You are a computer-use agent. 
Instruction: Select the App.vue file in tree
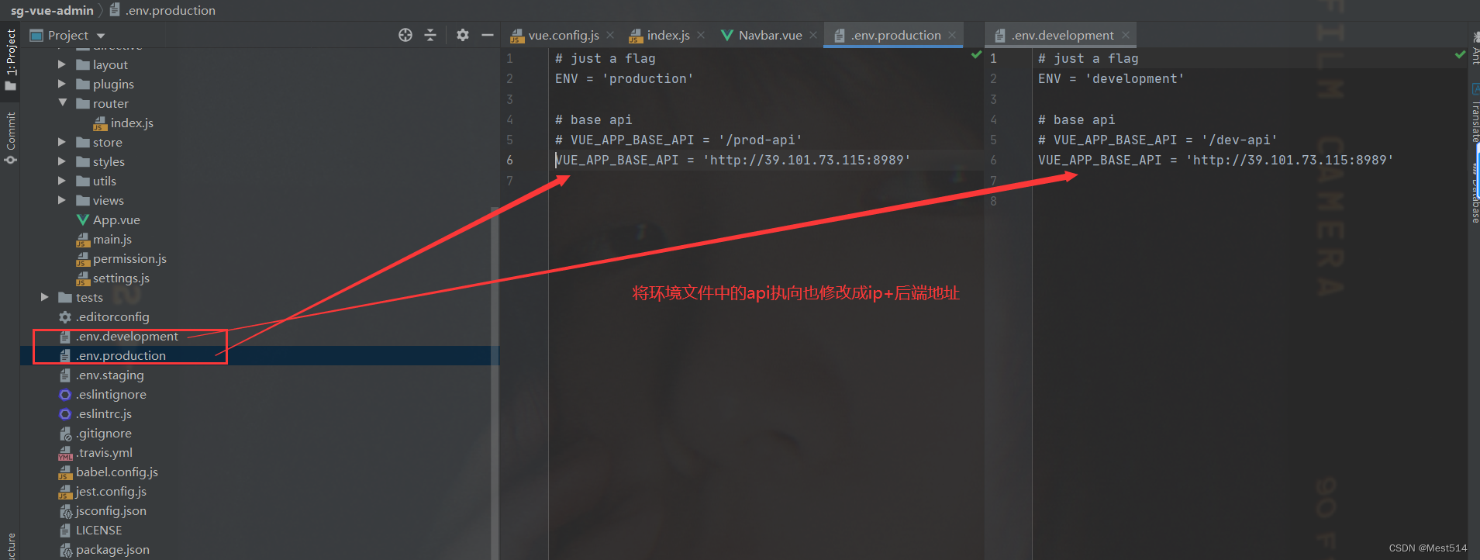[116, 220]
